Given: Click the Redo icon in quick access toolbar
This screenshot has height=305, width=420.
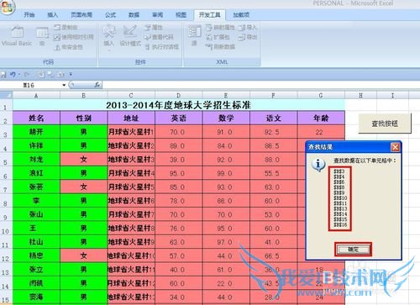Looking at the screenshot, I should 27,75.
